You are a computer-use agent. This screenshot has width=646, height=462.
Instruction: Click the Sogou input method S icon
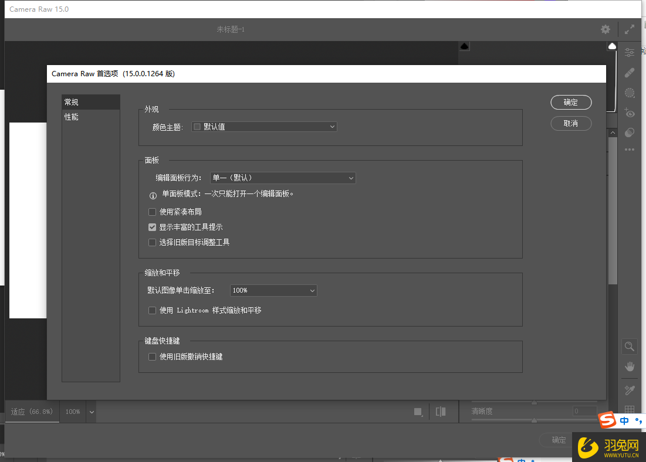pyautogui.click(x=607, y=420)
